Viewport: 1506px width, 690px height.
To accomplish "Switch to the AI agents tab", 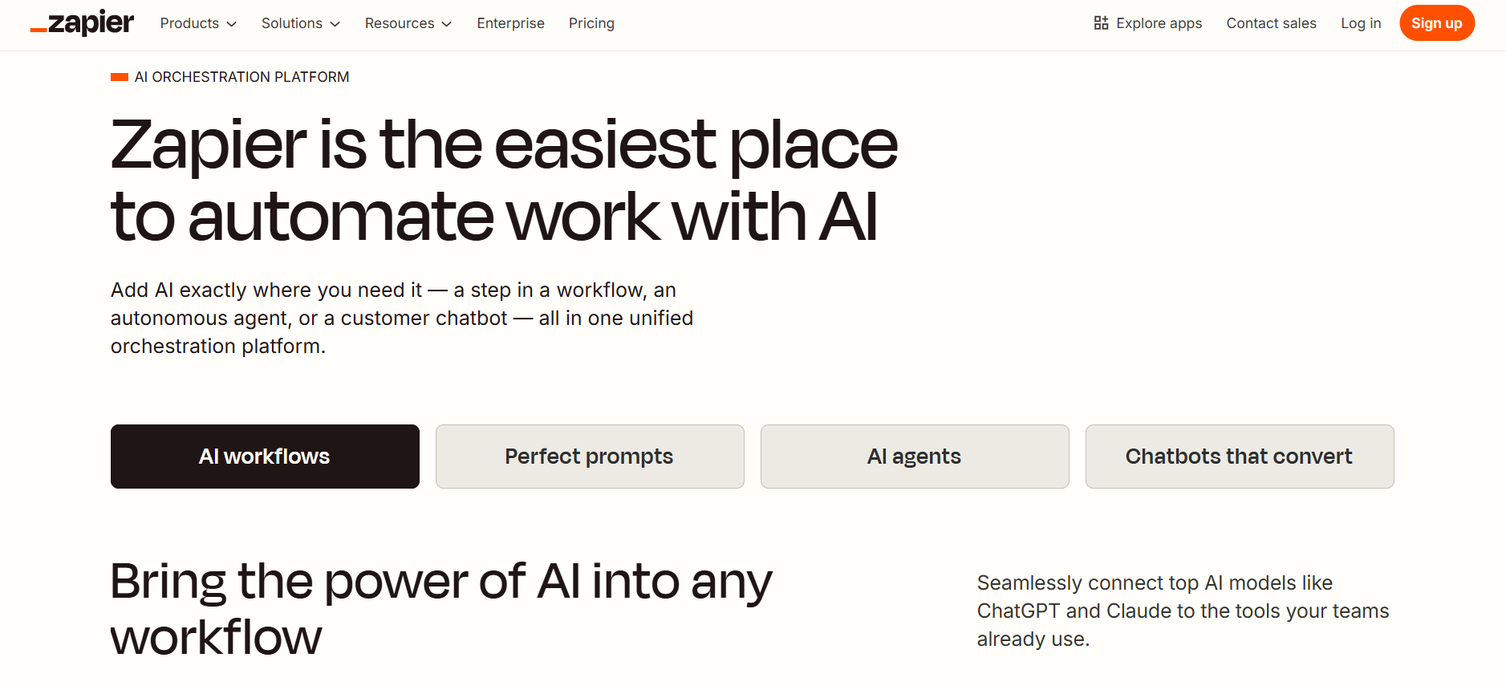I will tap(915, 457).
